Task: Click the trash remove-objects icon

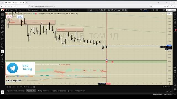Action: [x=2, y=67]
